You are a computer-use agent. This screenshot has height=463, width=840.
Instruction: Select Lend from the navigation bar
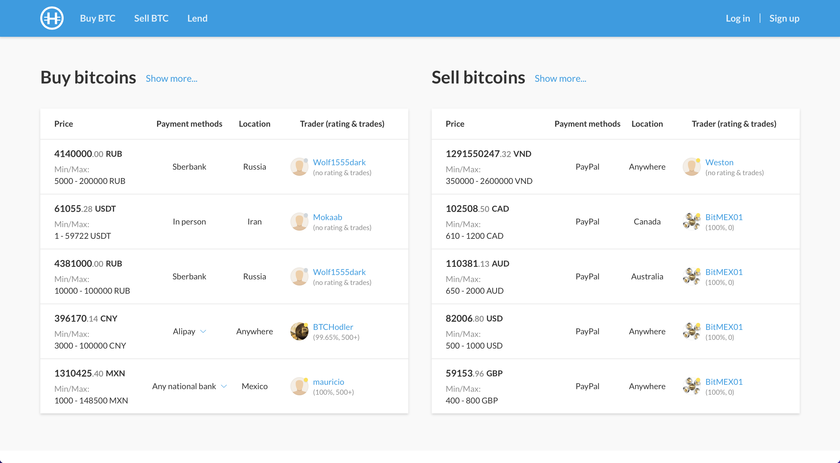tap(197, 18)
